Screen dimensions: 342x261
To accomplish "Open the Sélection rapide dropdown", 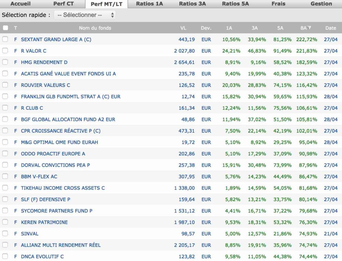I will coord(85,15).
